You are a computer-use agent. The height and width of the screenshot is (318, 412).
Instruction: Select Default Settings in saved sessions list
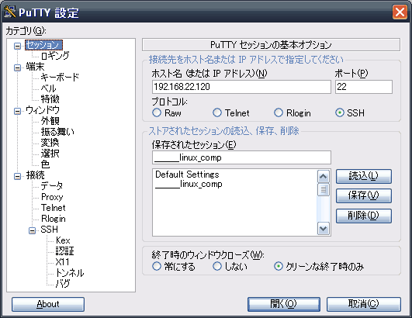[x=187, y=175]
